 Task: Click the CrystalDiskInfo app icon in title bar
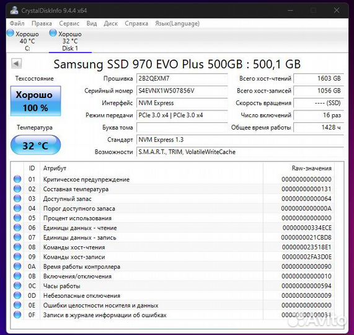14,11
